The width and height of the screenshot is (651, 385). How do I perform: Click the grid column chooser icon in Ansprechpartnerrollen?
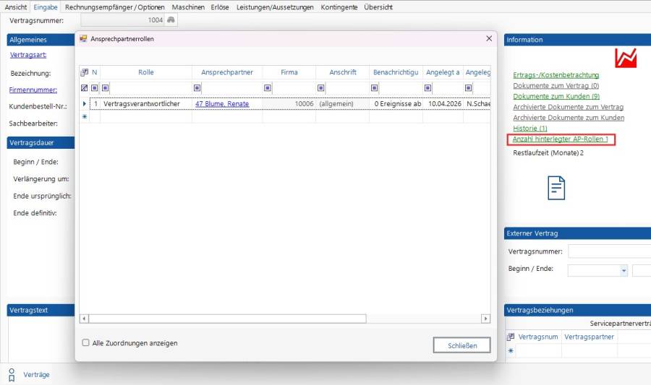[84, 72]
